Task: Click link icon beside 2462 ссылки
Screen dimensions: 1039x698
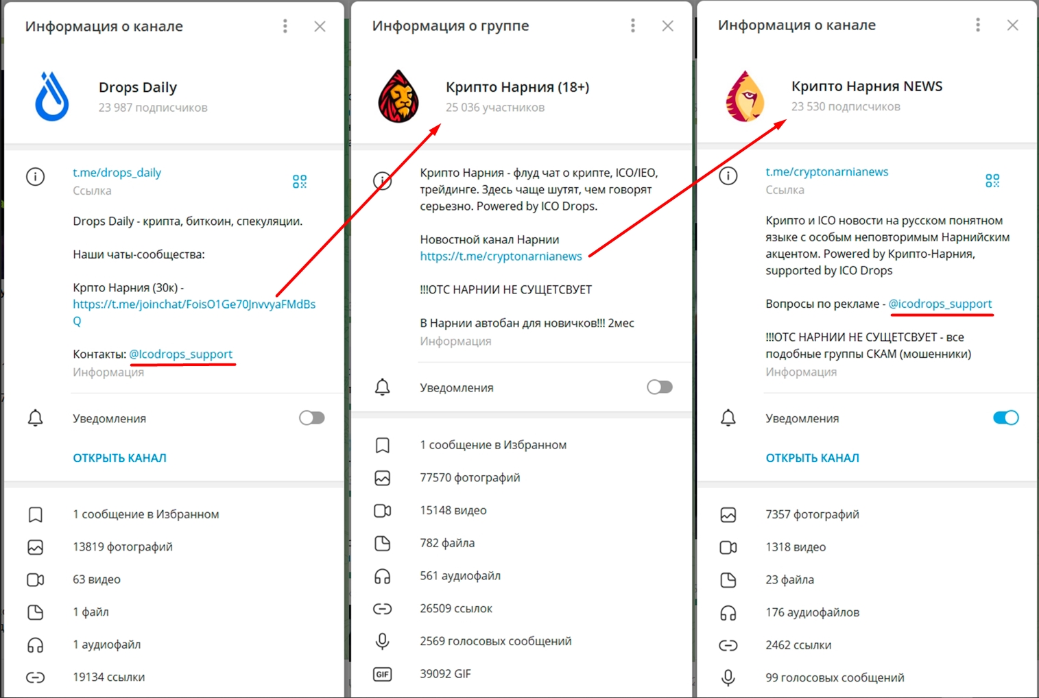Action: coord(728,645)
